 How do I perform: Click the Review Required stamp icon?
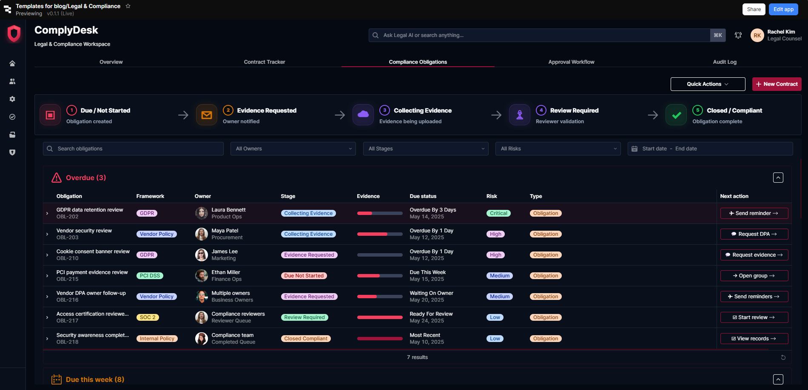520,115
